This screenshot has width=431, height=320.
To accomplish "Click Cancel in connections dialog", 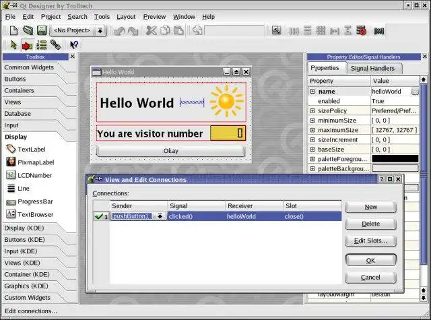I will [x=370, y=278].
